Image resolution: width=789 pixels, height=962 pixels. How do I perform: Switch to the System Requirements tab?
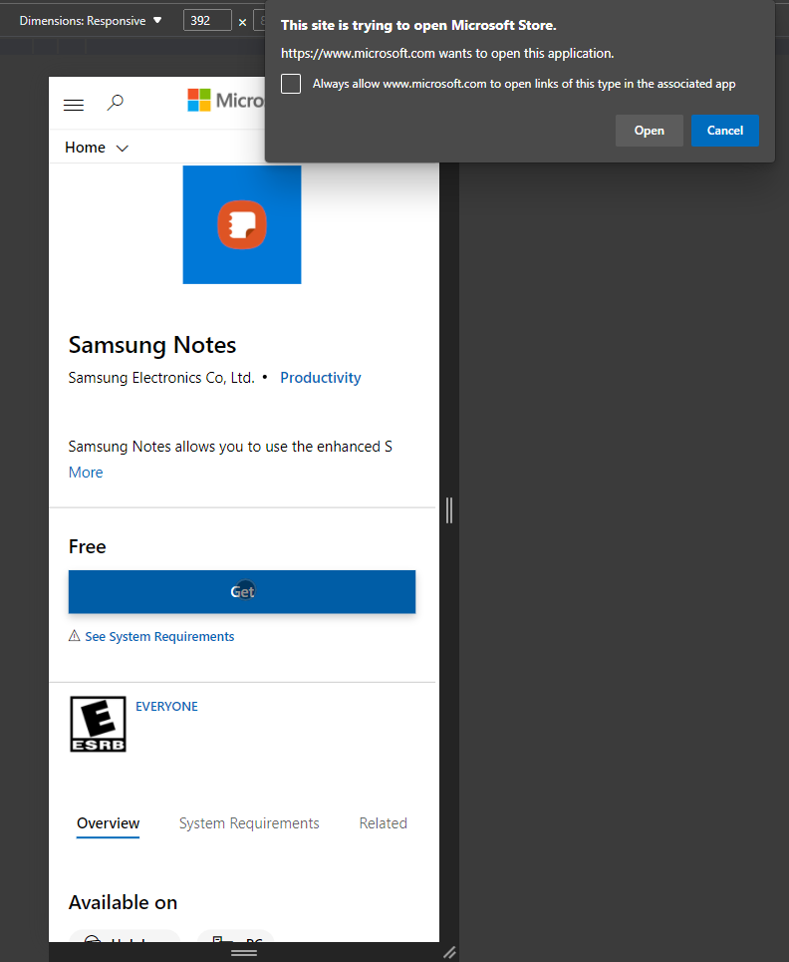pos(249,823)
